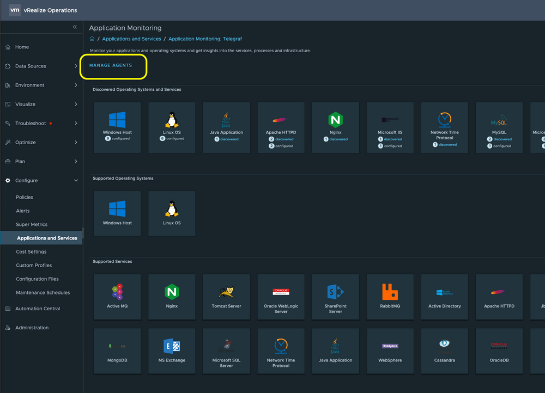Select the Oracle WebLogic Server tile
This screenshot has height=393, width=545.
point(281,297)
